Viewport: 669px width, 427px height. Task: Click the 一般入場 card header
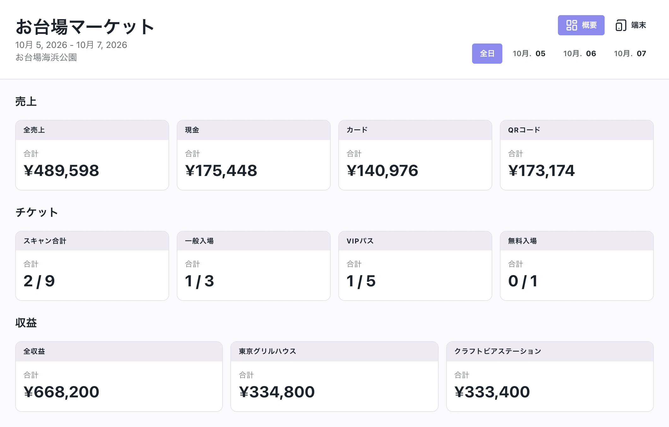(x=254, y=241)
